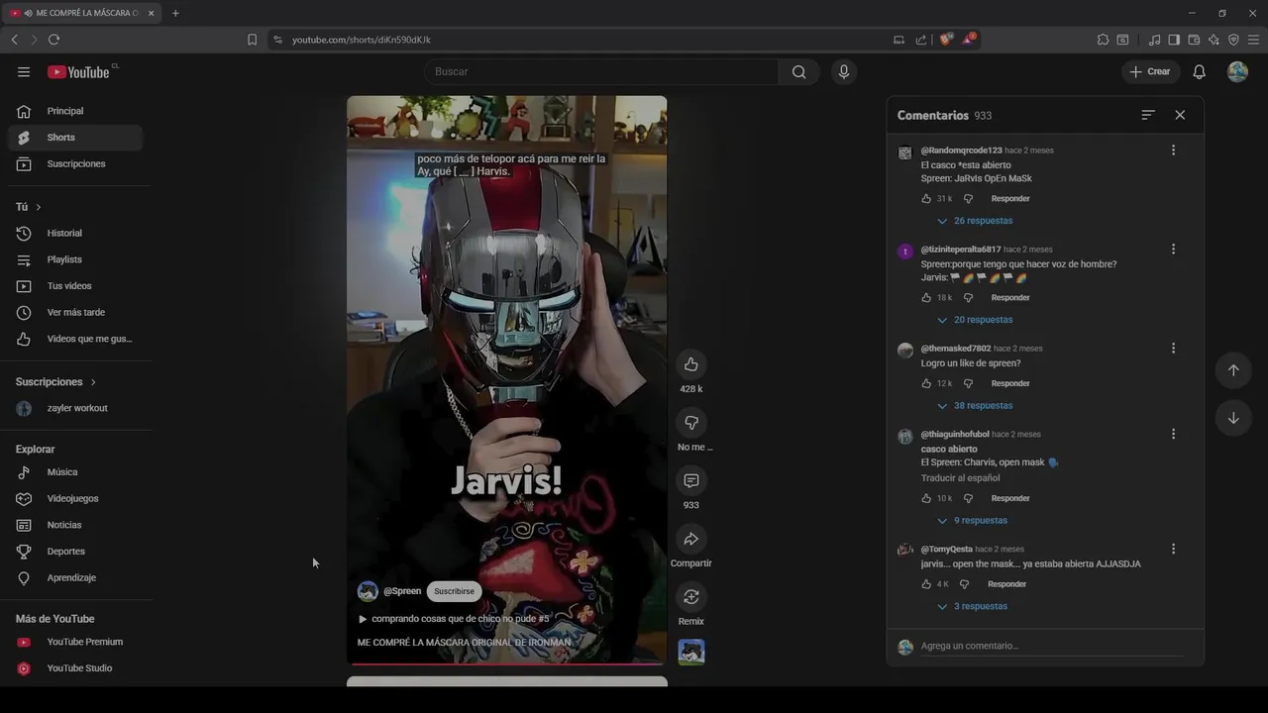
Task: Like the @themasked7802 comment with 12 k
Action: [926, 383]
